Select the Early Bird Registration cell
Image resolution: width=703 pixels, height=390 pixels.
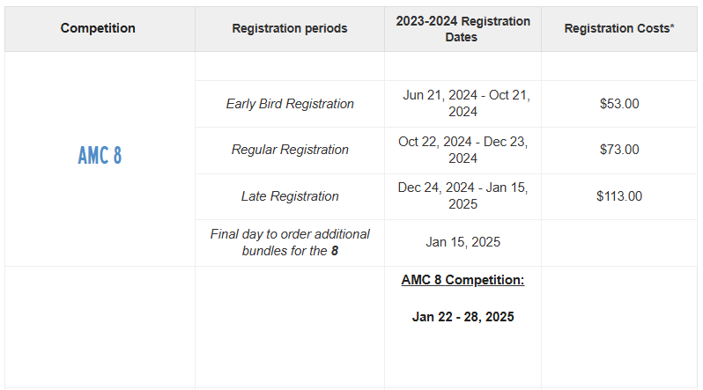coord(290,104)
